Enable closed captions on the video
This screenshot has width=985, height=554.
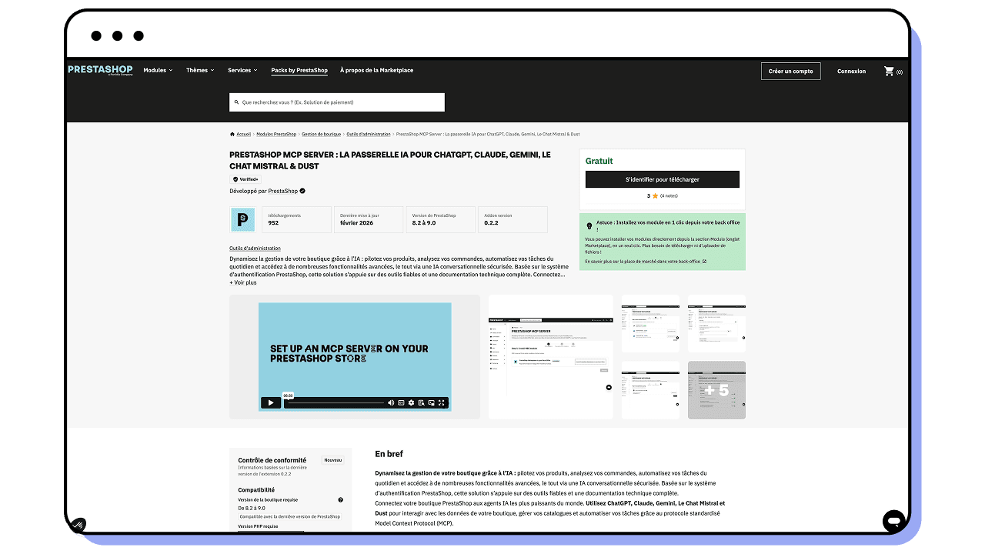pyautogui.click(x=401, y=402)
